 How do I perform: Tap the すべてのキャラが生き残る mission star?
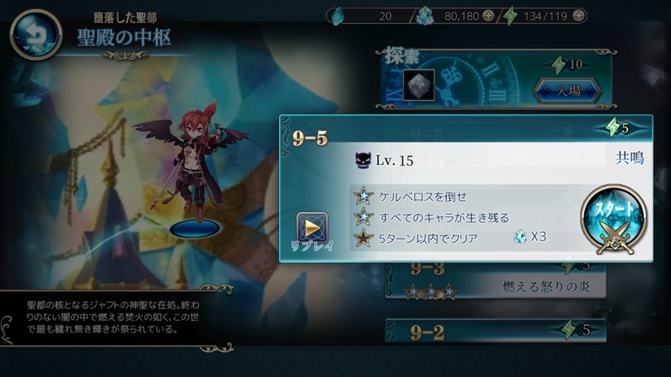(x=363, y=217)
